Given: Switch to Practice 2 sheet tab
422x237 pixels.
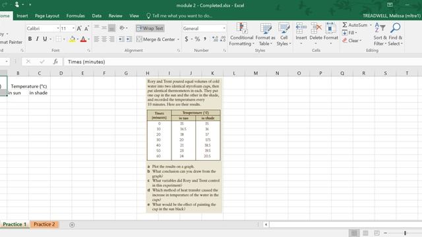Looking at the screenshot, I should coord(44,224).
